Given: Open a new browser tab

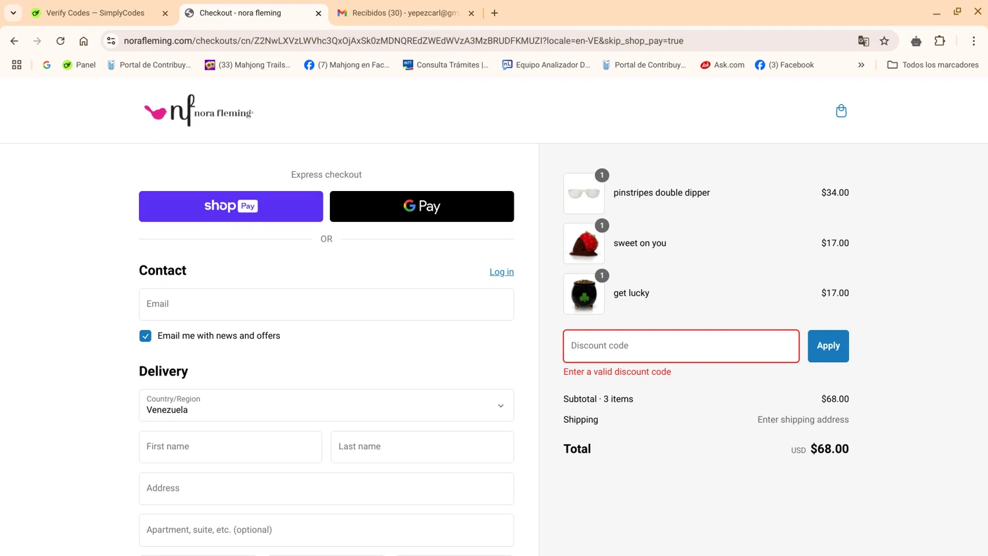Looking at the screenshot, I should click(495, 13).
